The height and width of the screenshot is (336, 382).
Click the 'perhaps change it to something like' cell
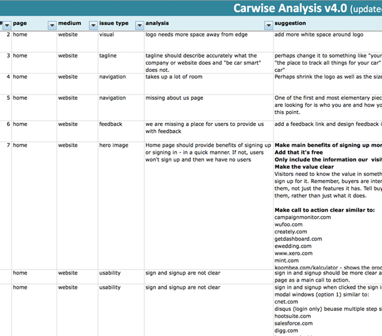pyautogui.click(x=328, y=63)
